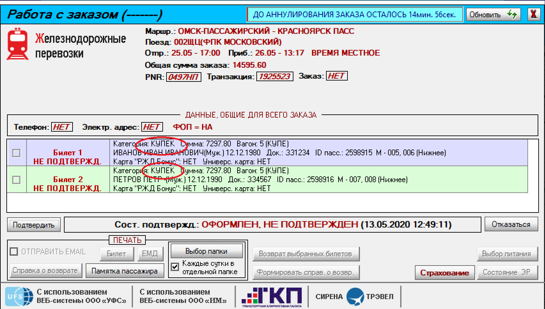Tick the checkbox for Билет 2

pyautogui.click(x=16, y=180)
